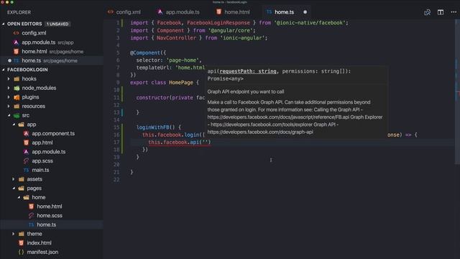Click Sass icon next to home.scss
This screenshot has width=460, height=259.
31,216
